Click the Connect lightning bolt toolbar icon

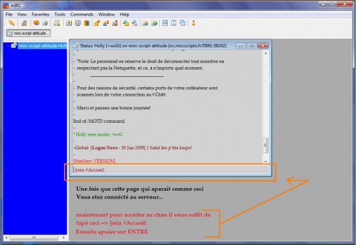click(x=12, y=23)
